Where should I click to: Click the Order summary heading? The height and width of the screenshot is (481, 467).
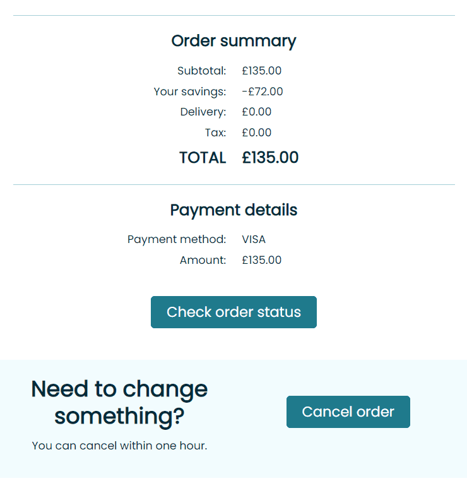[233, 41]
